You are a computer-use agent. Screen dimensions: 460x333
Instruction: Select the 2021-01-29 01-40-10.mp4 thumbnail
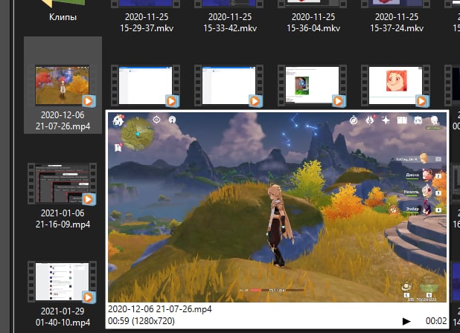pos(63,282)
